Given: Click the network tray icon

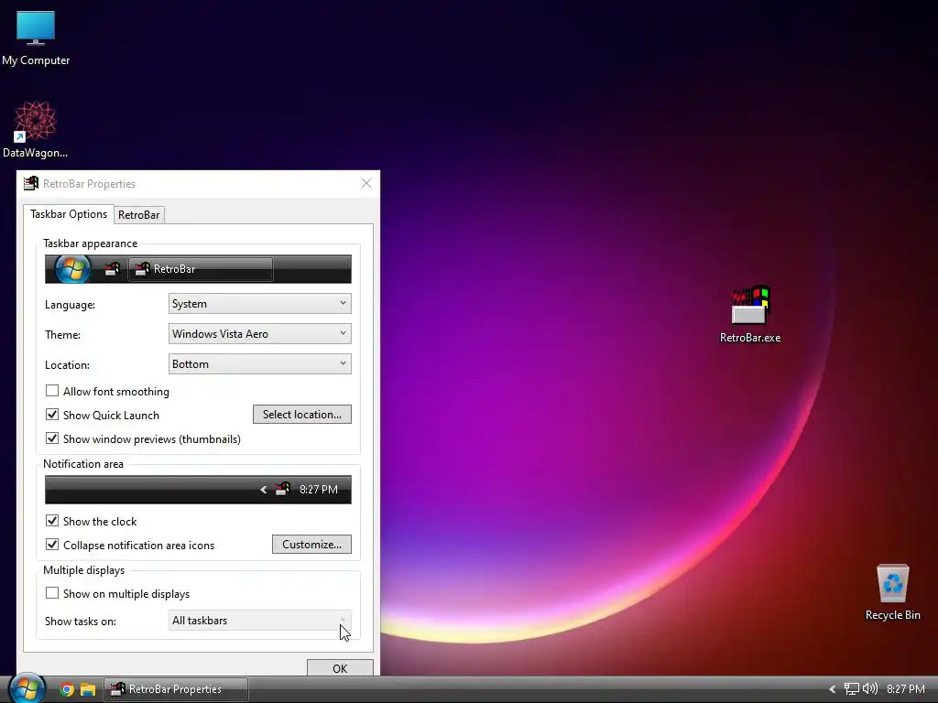Looking at the screenshot, I should [x=851, y=689].
